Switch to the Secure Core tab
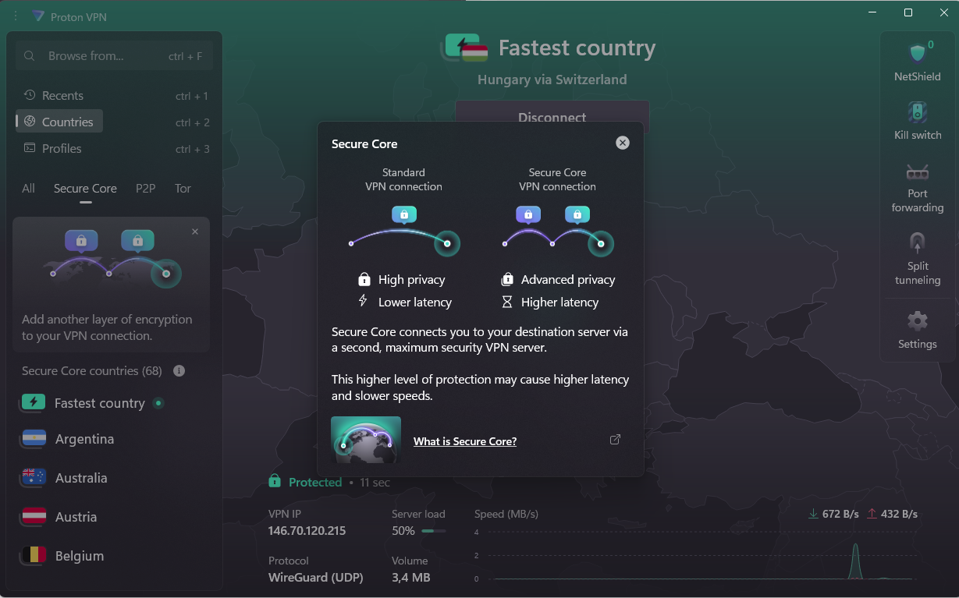The image size is (959, 598). 85,189
